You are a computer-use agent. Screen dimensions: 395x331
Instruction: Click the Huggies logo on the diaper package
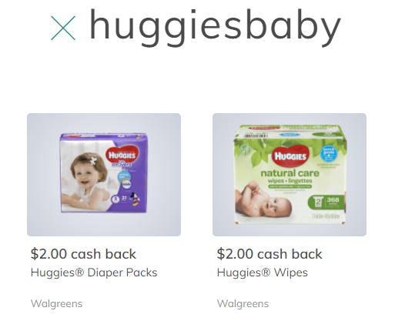coord(122,155)
